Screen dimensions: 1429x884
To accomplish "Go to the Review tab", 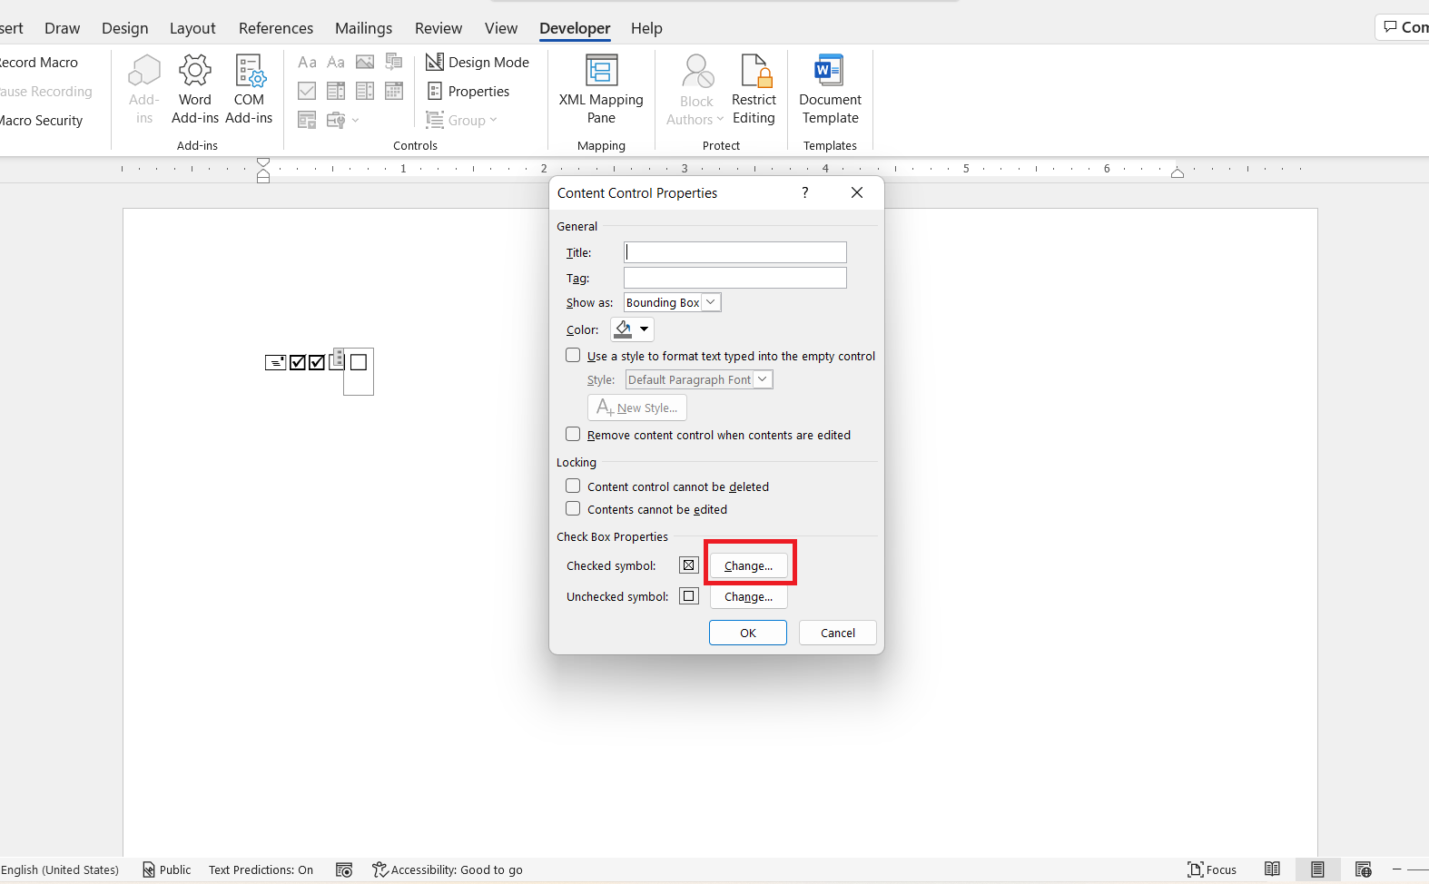I will (439, 28).
